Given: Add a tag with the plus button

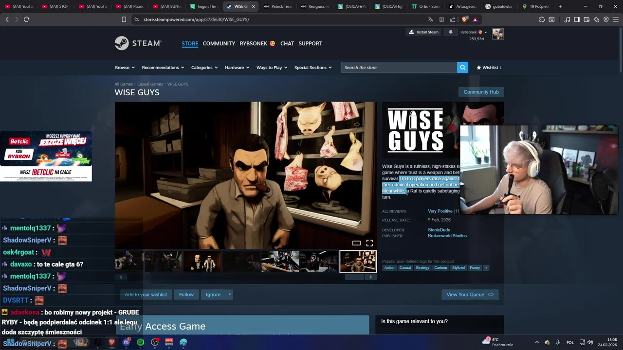Looking at the screenshot, I should pyautogui.click(x=486, y=268).
